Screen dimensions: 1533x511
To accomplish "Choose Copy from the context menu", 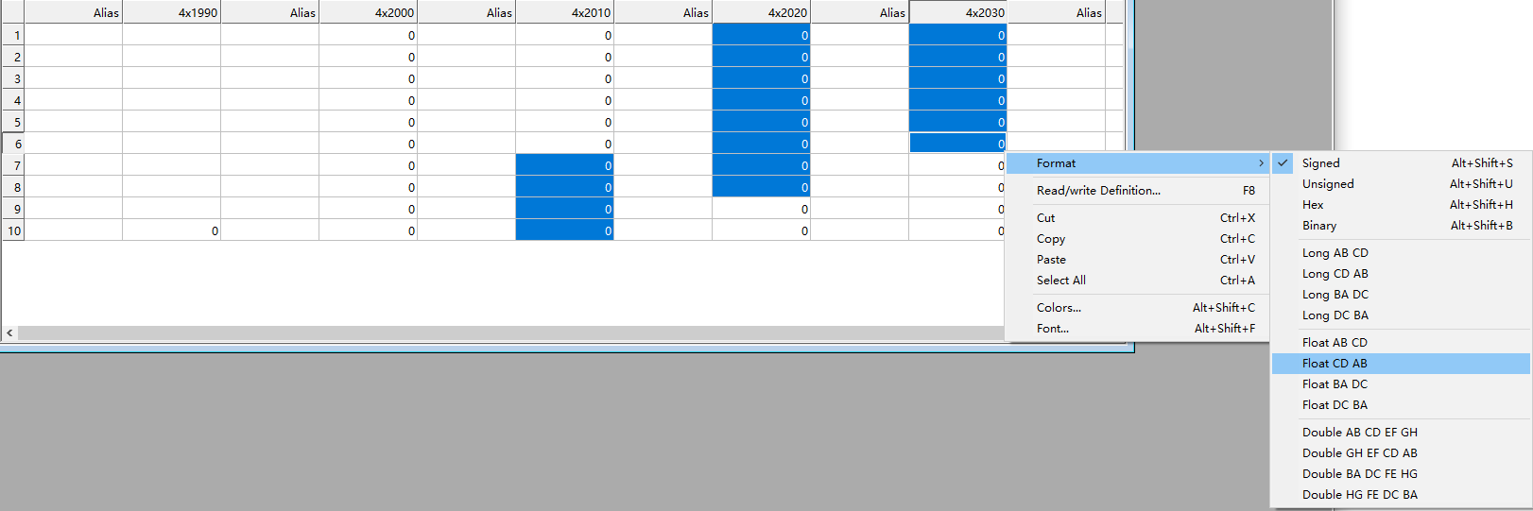I will coord(1050,239).
